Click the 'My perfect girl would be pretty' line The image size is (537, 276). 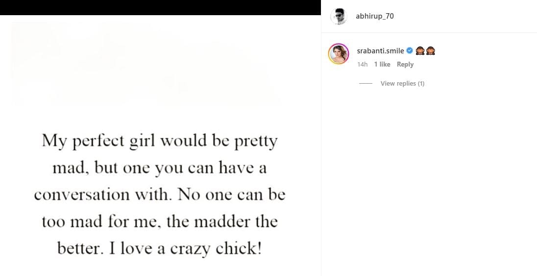(x=160, y=141)
